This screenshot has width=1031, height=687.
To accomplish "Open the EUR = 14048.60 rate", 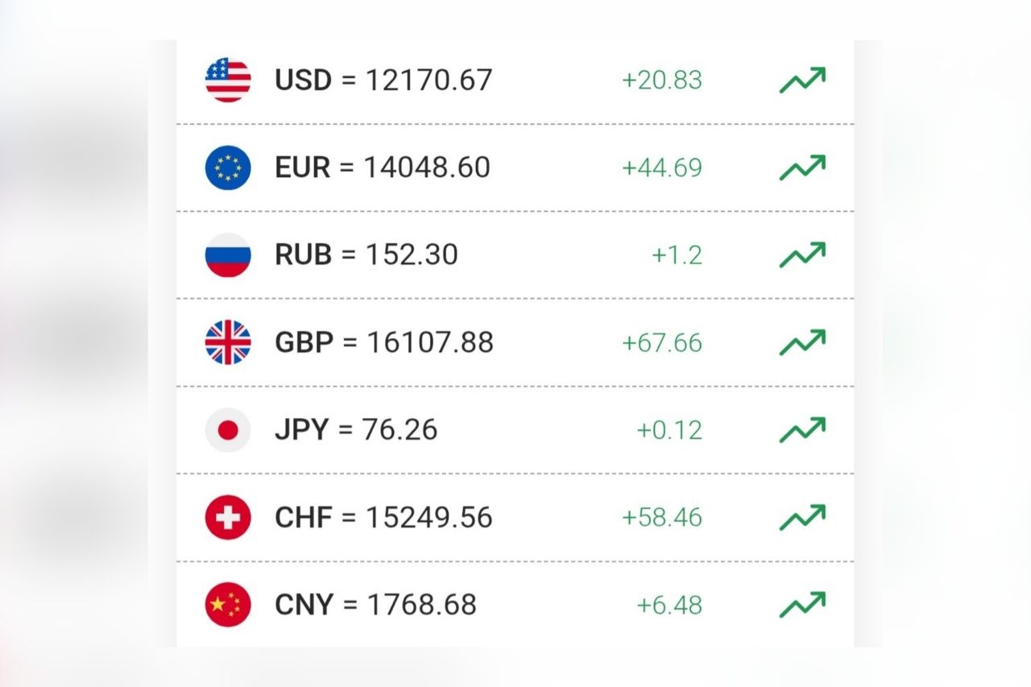I will pyautogui.click(x=383, y=168).
